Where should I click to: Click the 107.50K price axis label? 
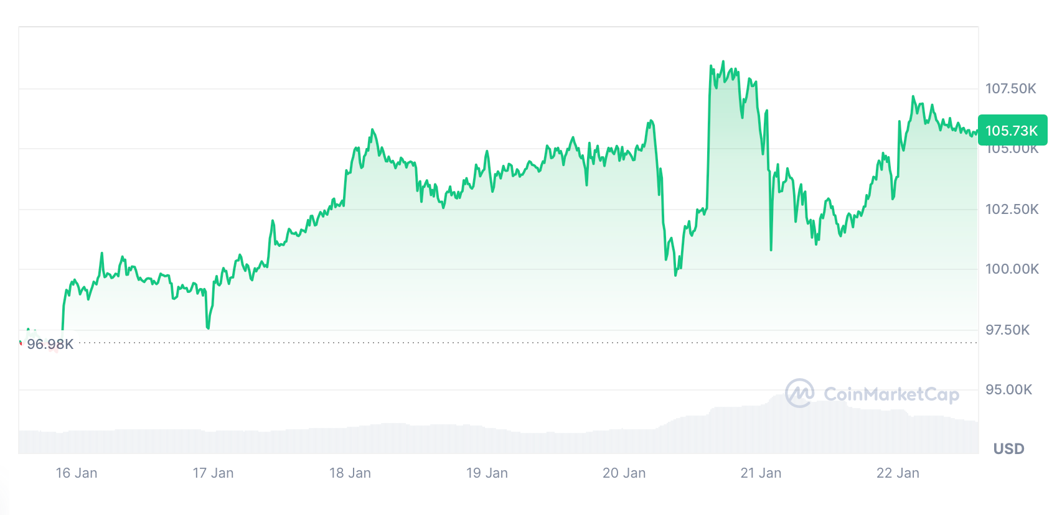pos(1010,88)
